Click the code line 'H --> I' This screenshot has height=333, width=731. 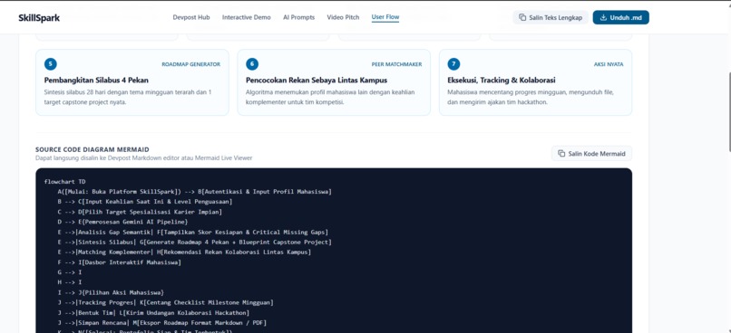70,282
